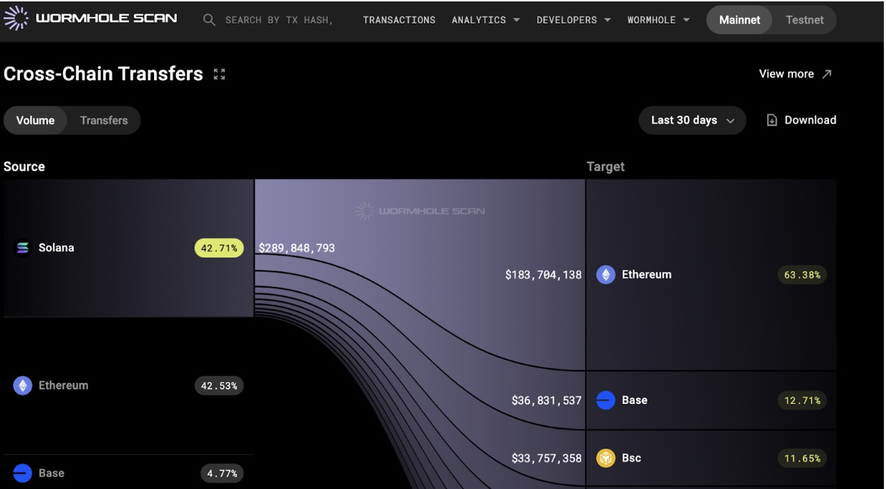Click the $33,757,358 flow value
Viewport: 886px width, 489px height.
[x=547, y=459]
